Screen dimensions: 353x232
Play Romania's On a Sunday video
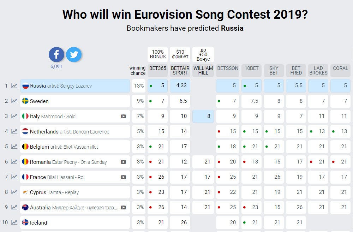coord(123,162)
